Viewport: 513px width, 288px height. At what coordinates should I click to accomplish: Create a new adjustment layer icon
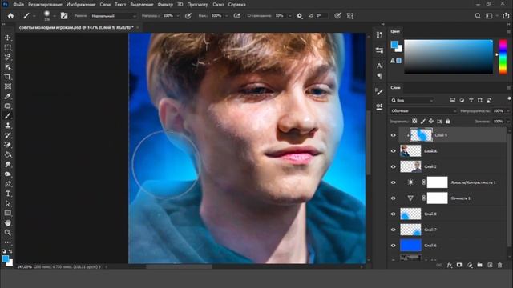coord(470,265)
